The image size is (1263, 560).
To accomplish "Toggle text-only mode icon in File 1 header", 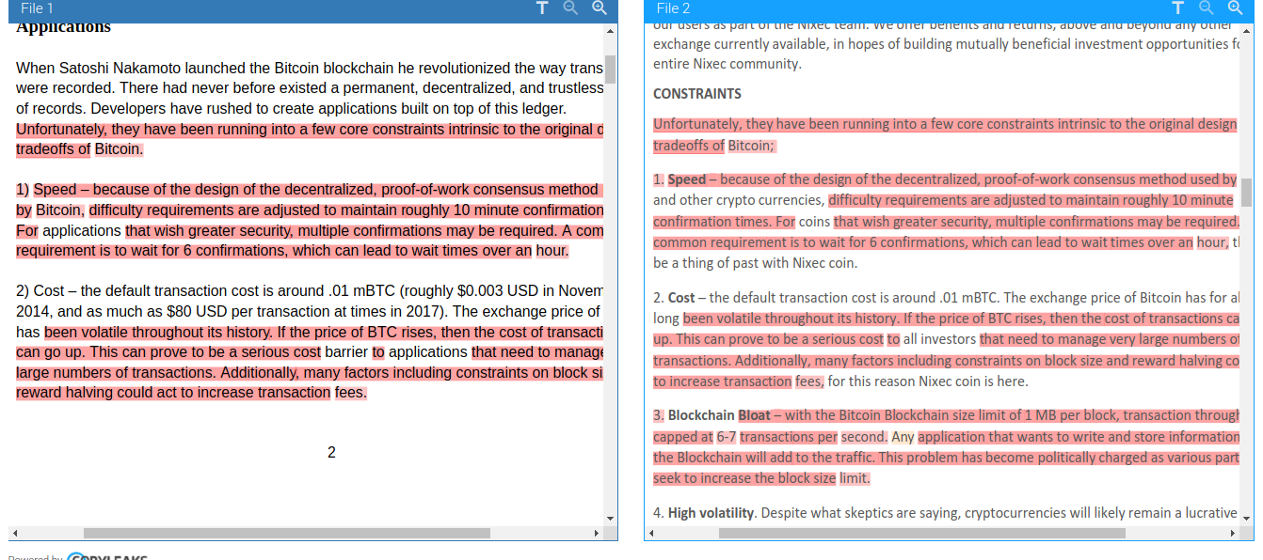I will tap(542, 8).
